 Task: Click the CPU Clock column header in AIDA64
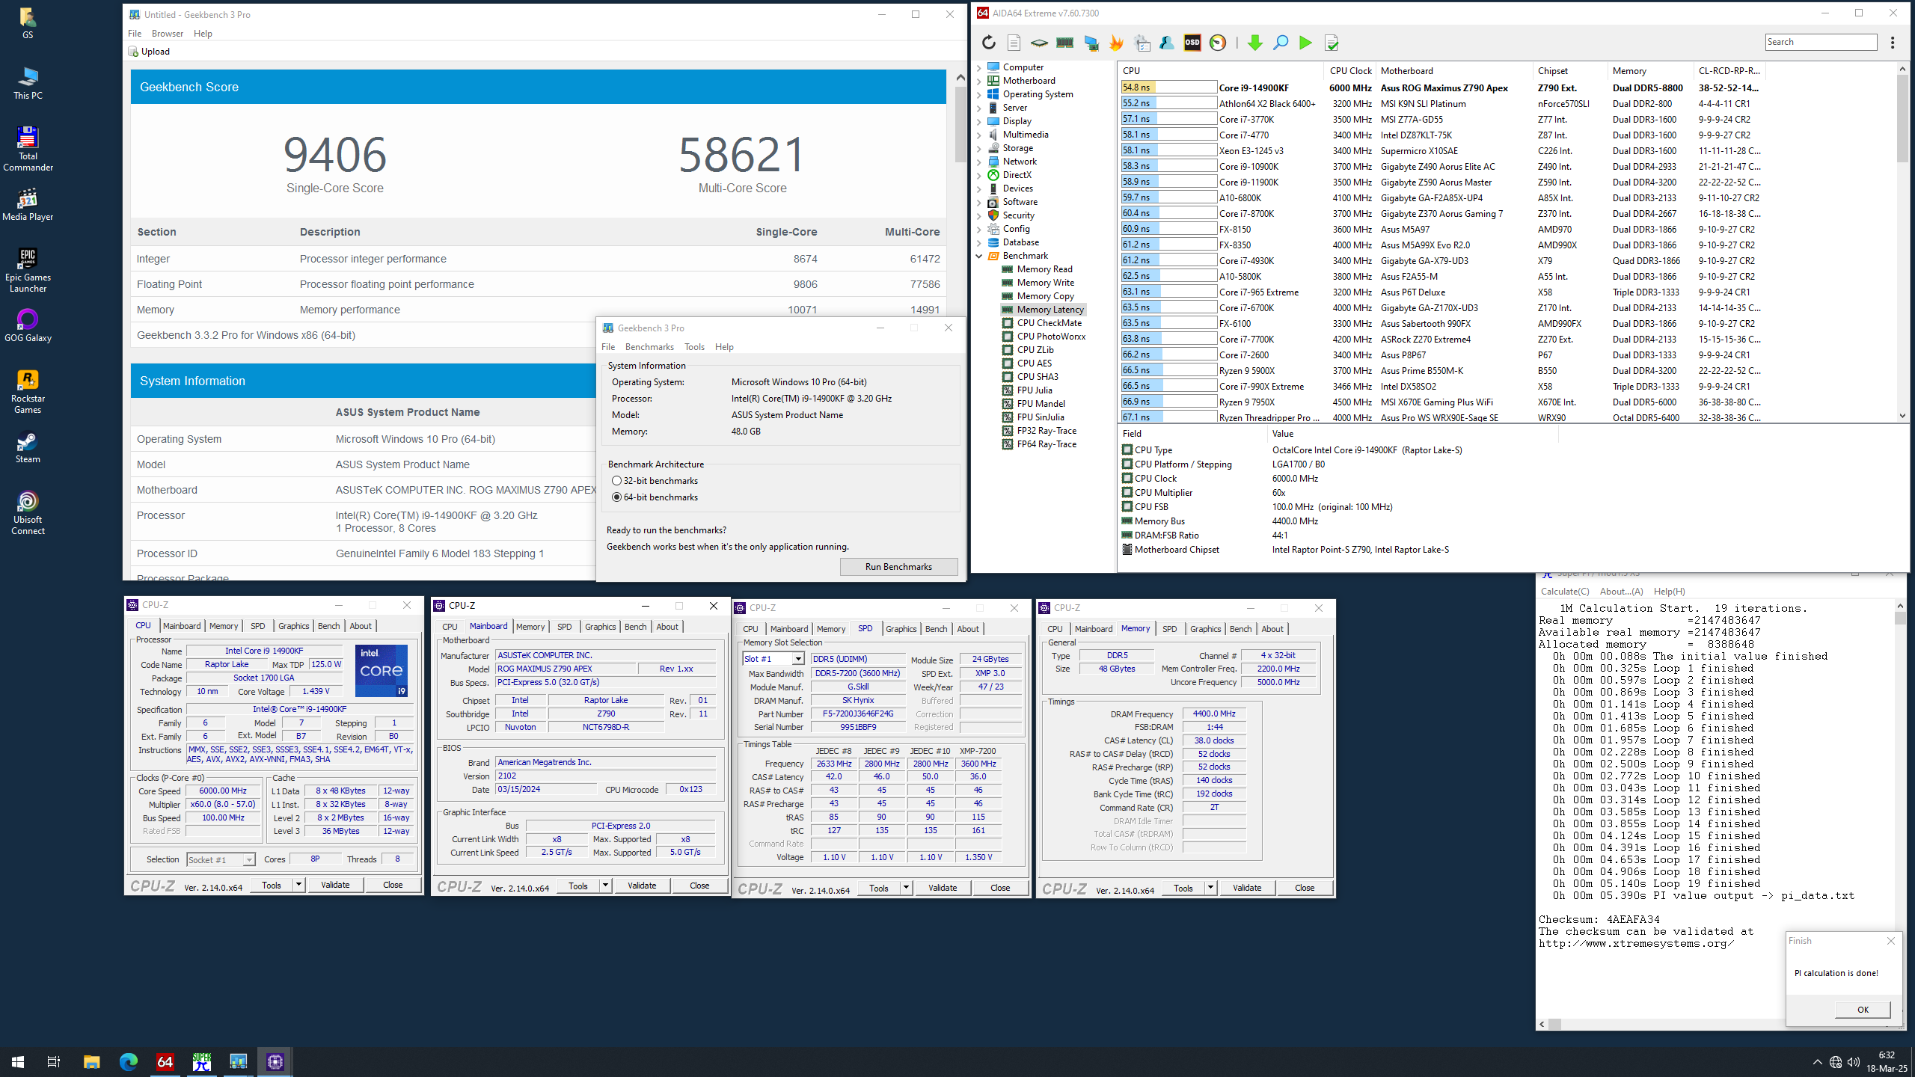[1351, 70]
